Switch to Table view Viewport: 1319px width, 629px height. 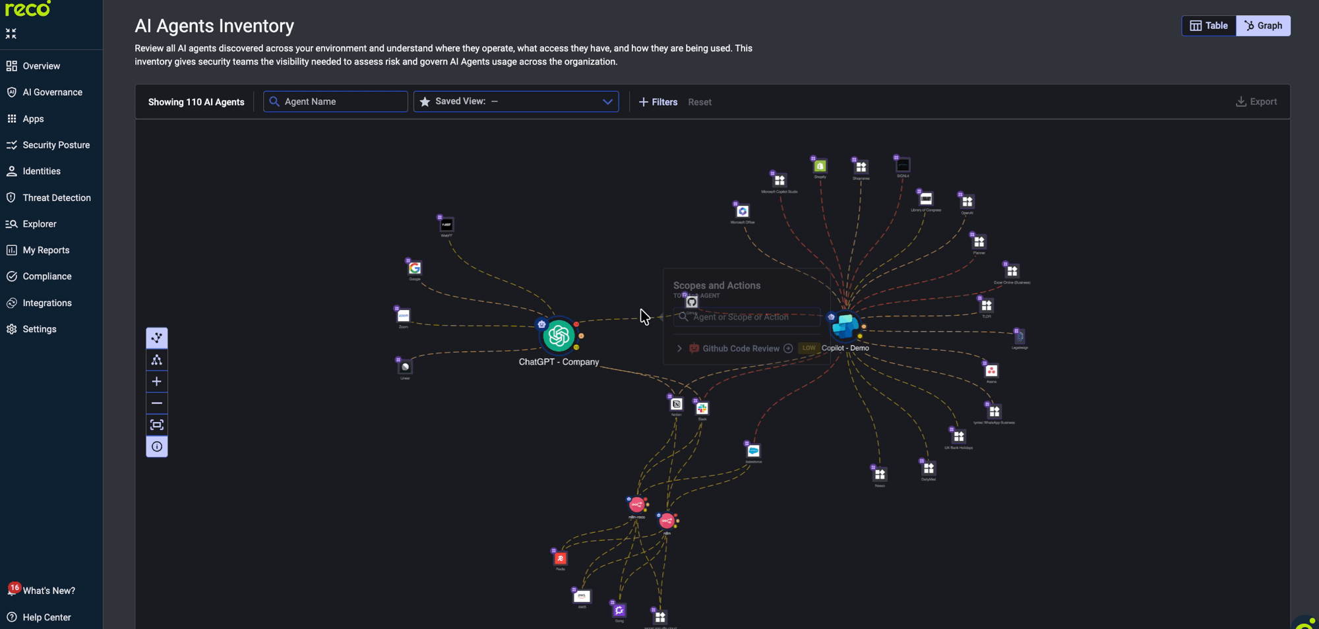click(1208, 25)
